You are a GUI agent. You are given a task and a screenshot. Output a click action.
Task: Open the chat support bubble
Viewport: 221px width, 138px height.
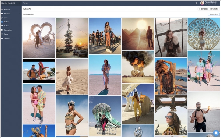coord(216,133)
